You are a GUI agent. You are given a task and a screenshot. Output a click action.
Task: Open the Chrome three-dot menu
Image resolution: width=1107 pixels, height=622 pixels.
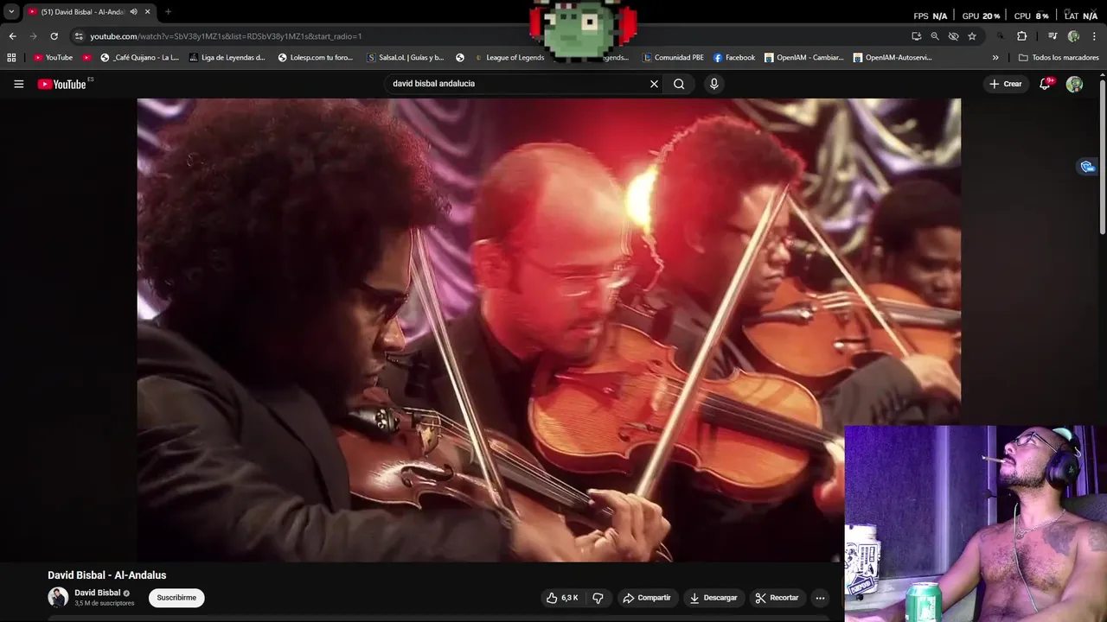(x=1094, y=36)
